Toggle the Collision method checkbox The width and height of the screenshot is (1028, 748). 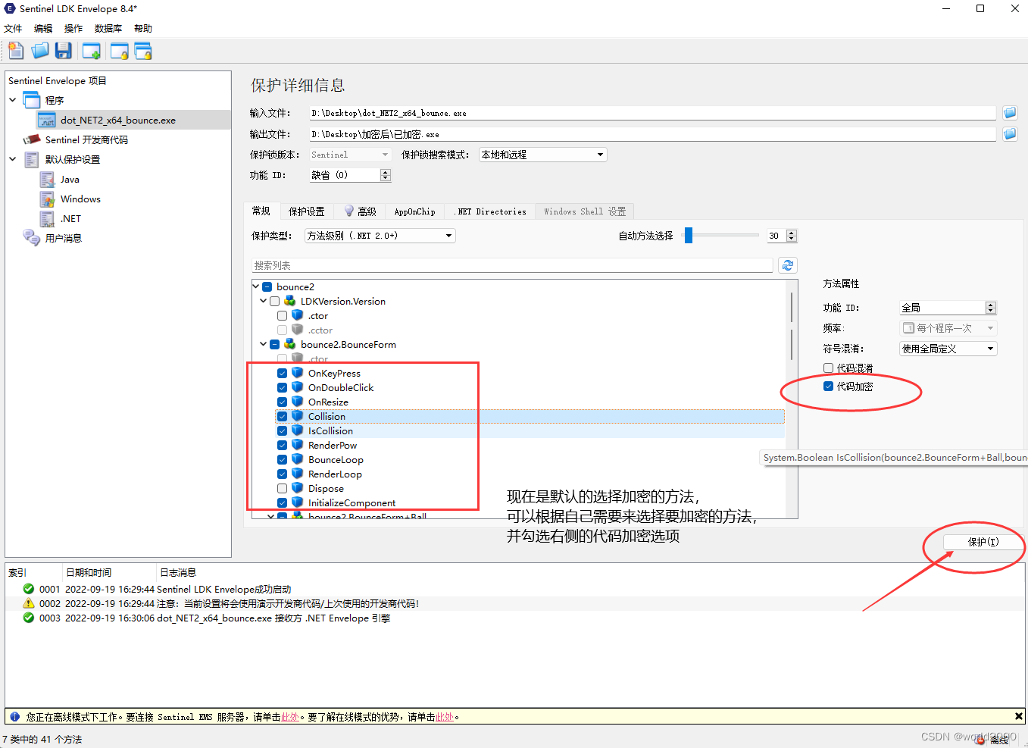coord(282,416)
